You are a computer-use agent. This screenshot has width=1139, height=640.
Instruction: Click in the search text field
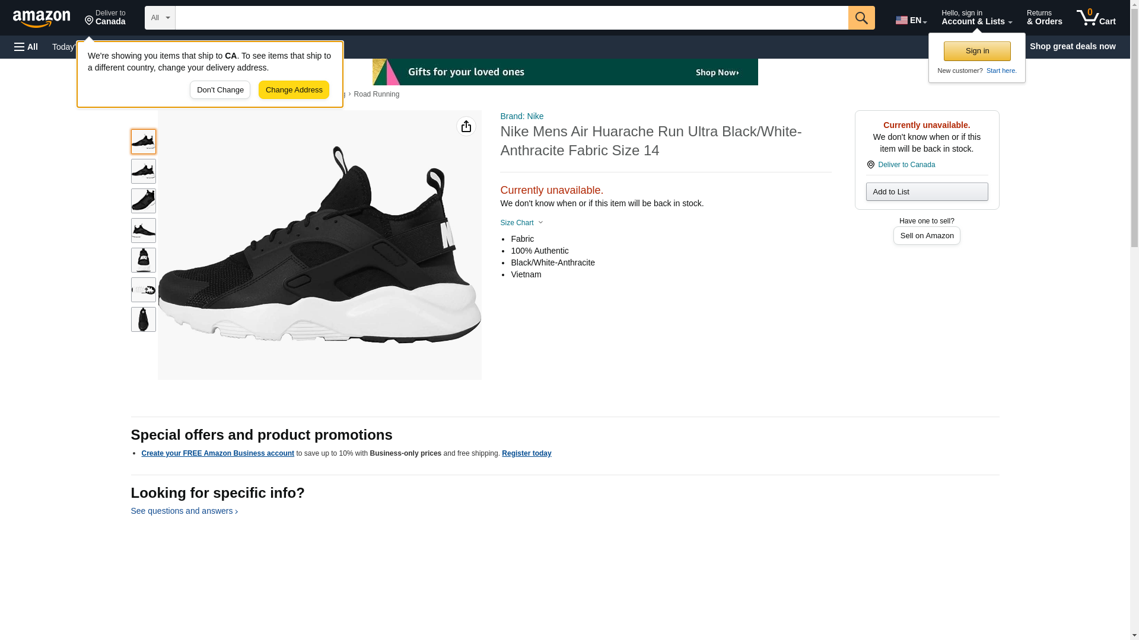[511, 18]
